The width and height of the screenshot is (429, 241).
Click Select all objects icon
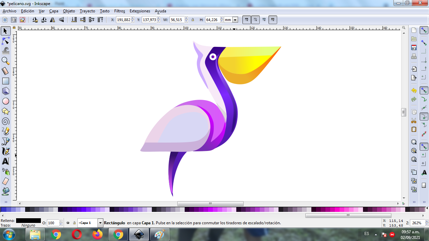pyautogui.click(x=5, y=20)
